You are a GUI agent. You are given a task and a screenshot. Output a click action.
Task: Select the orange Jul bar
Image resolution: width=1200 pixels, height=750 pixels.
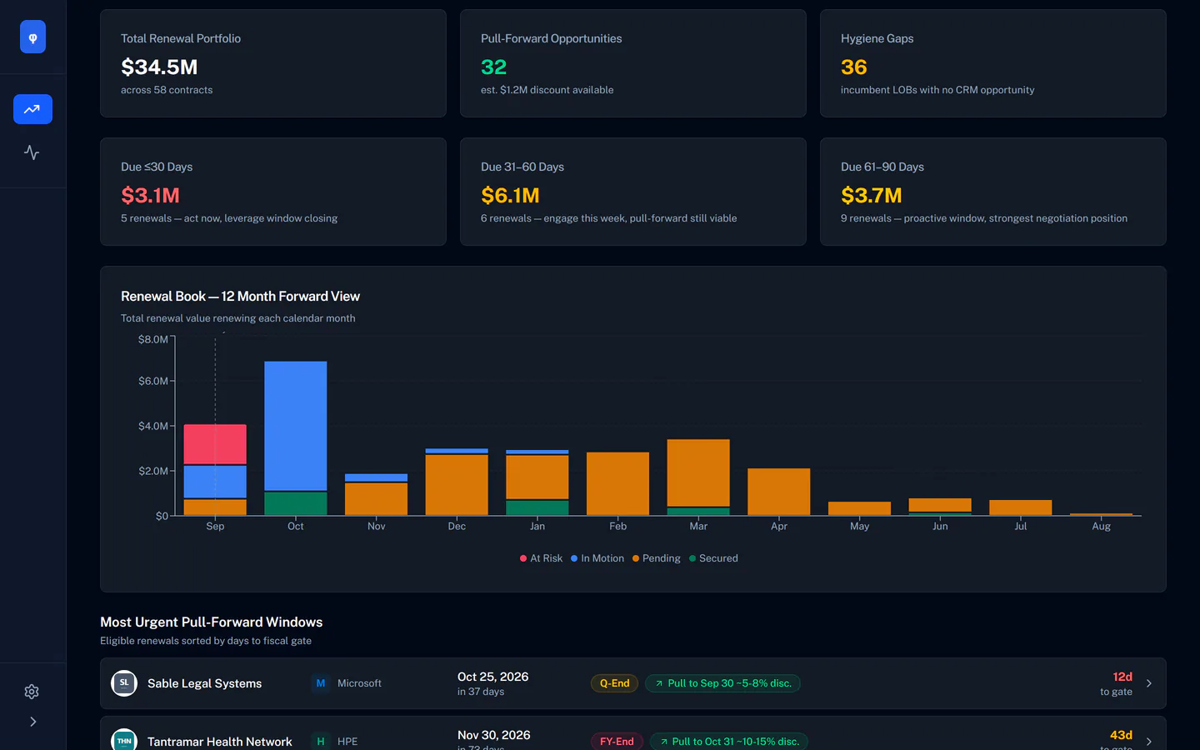point(1021,507)
